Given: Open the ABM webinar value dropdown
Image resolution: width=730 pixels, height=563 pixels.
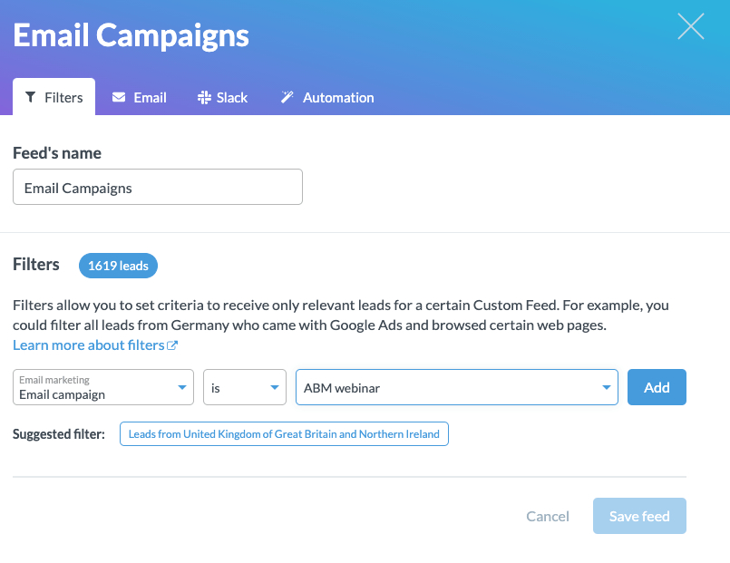Looking at the screenshot, I should tap(457, 387).
